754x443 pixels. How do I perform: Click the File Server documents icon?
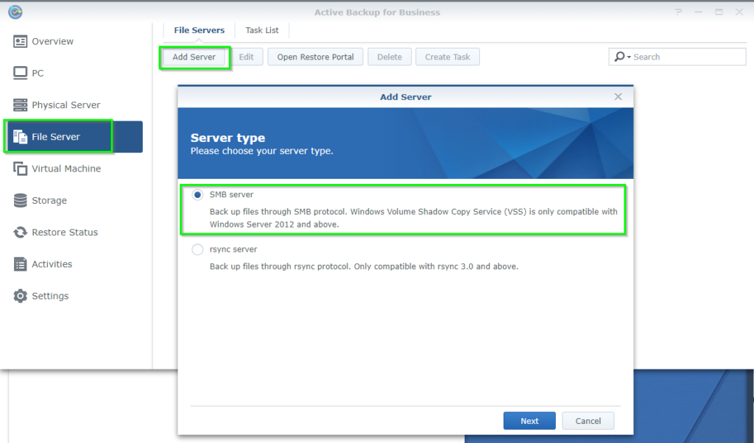pyautogui.click(x=20, y=137)
